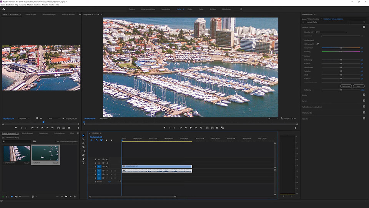Switch to the Audio workspace tab
This screenshot has width=369, height=208.
click(x=201, y=9)
